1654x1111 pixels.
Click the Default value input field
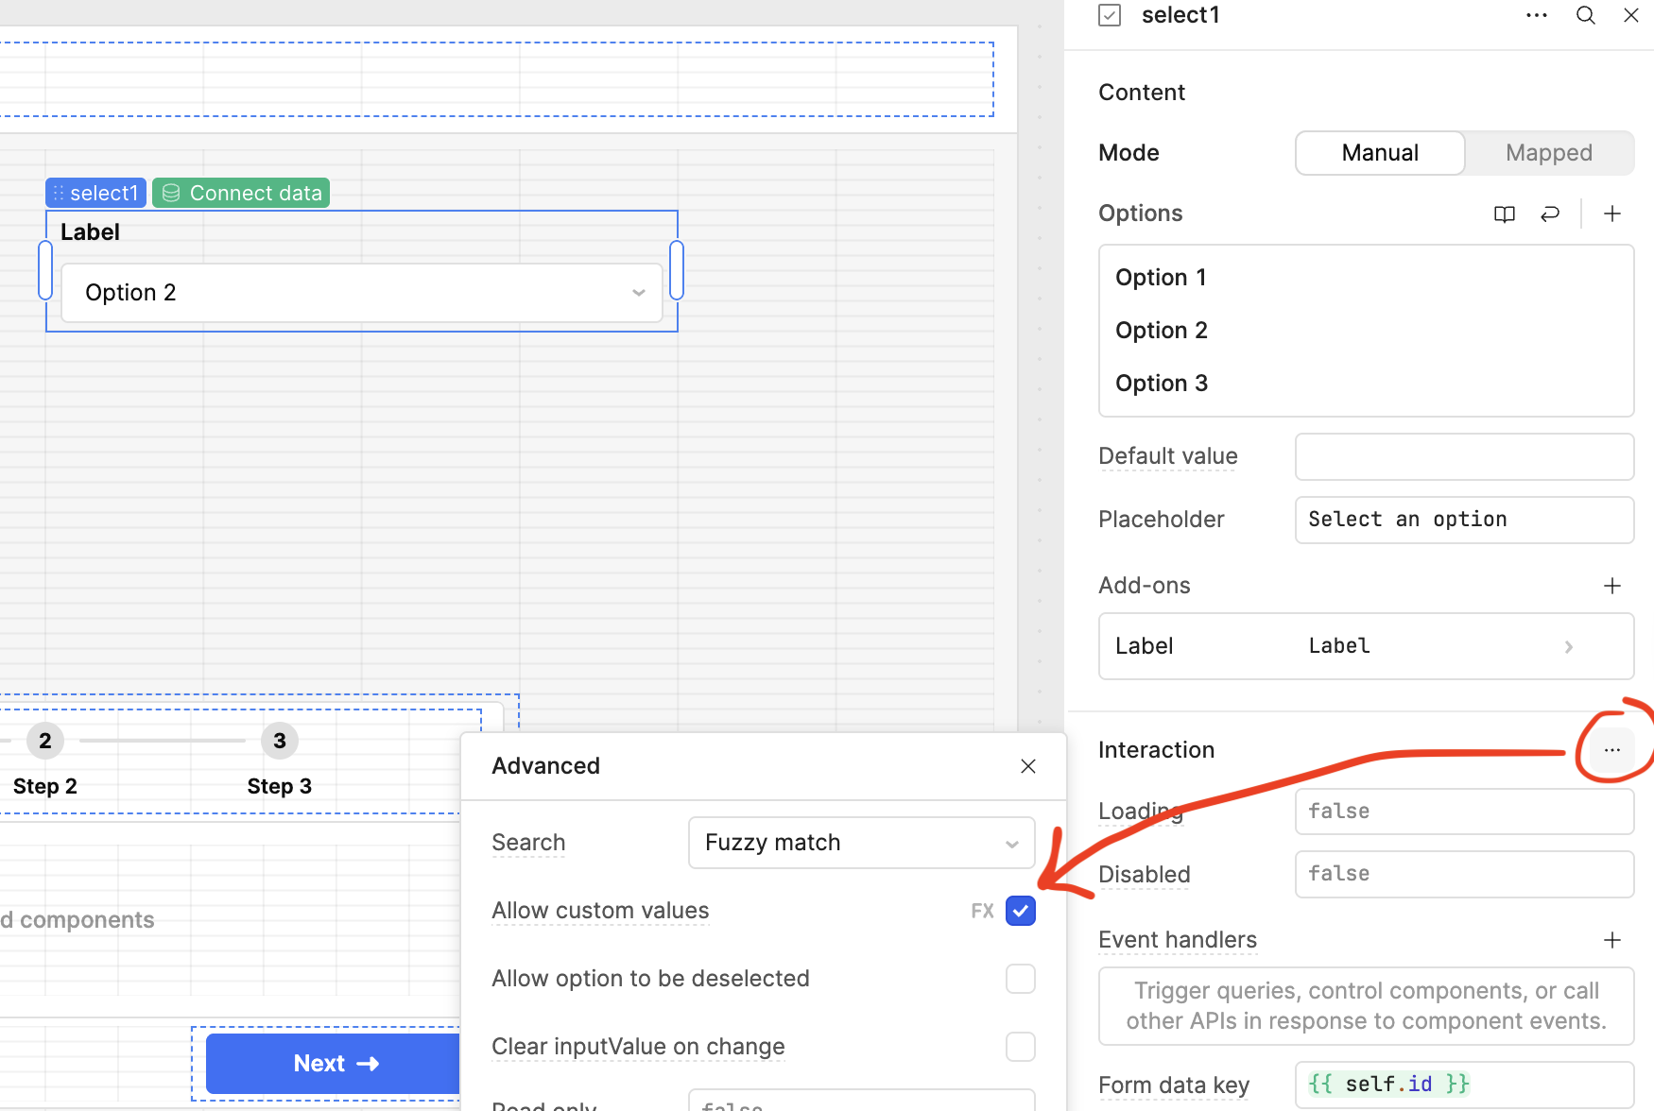point(1463,457)
